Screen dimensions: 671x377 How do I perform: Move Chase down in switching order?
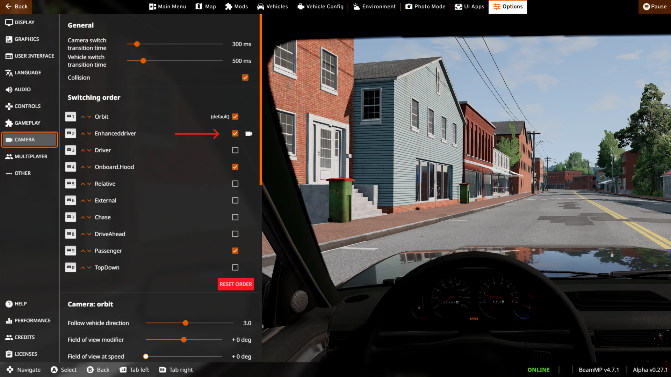tap(89, 217)
